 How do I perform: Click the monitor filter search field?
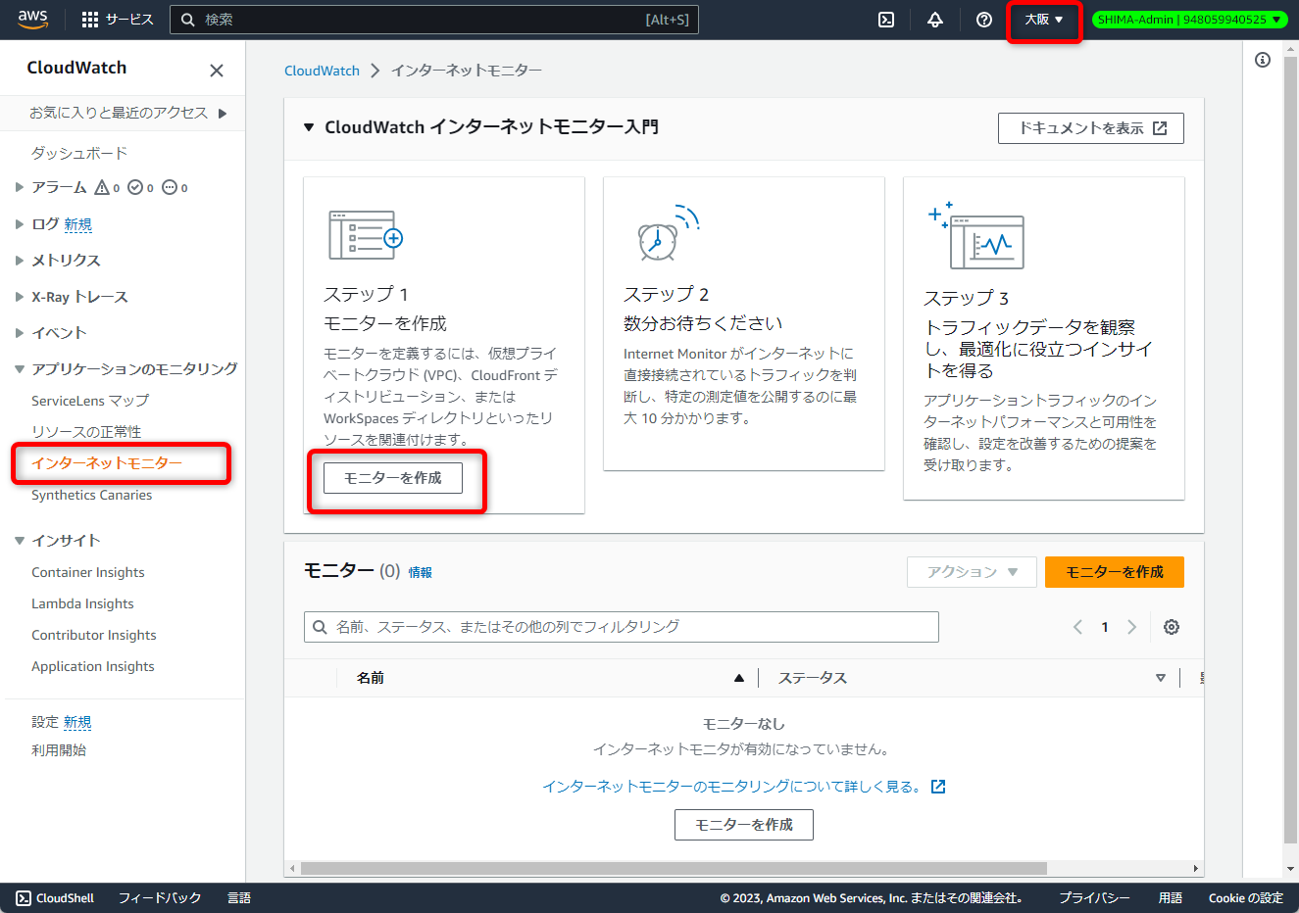pyautogui.click(x=621, y=626)
